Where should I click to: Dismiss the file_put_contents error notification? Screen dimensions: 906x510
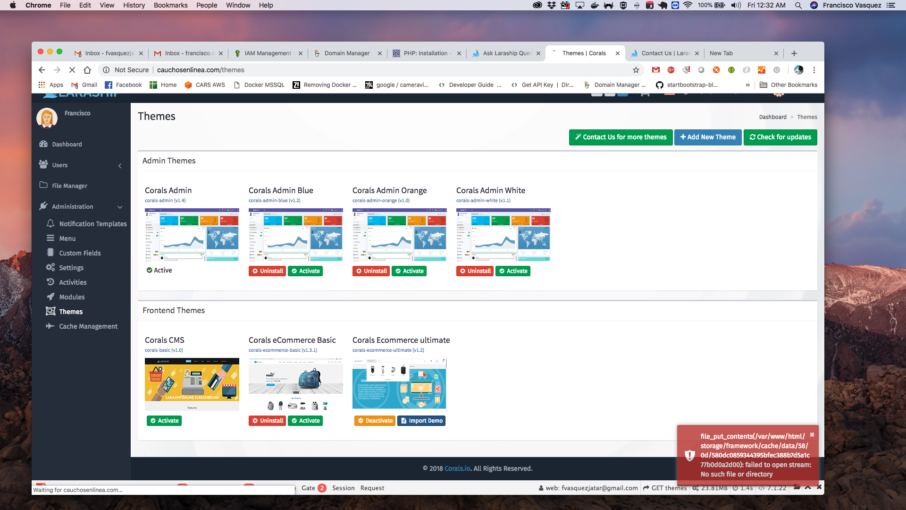pos(812,434)
